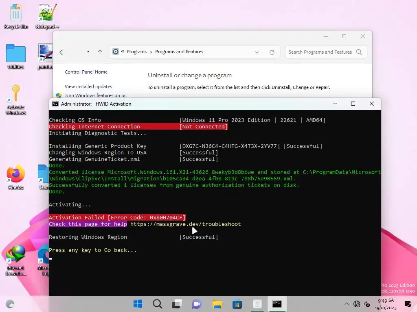Image resolution: width=417 pixels, height=312 pixels.
Task: Open the clock showing 19/01/2023
Action: (386, 304)
